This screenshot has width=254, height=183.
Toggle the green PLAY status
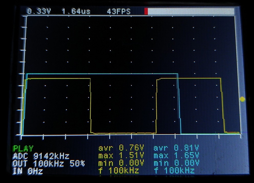(x=23, y=148)
